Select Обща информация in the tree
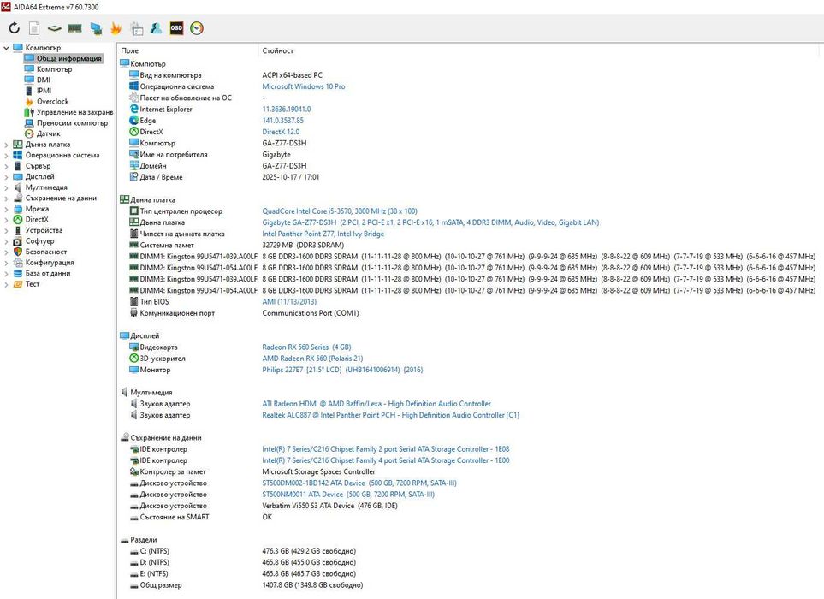 63,58
